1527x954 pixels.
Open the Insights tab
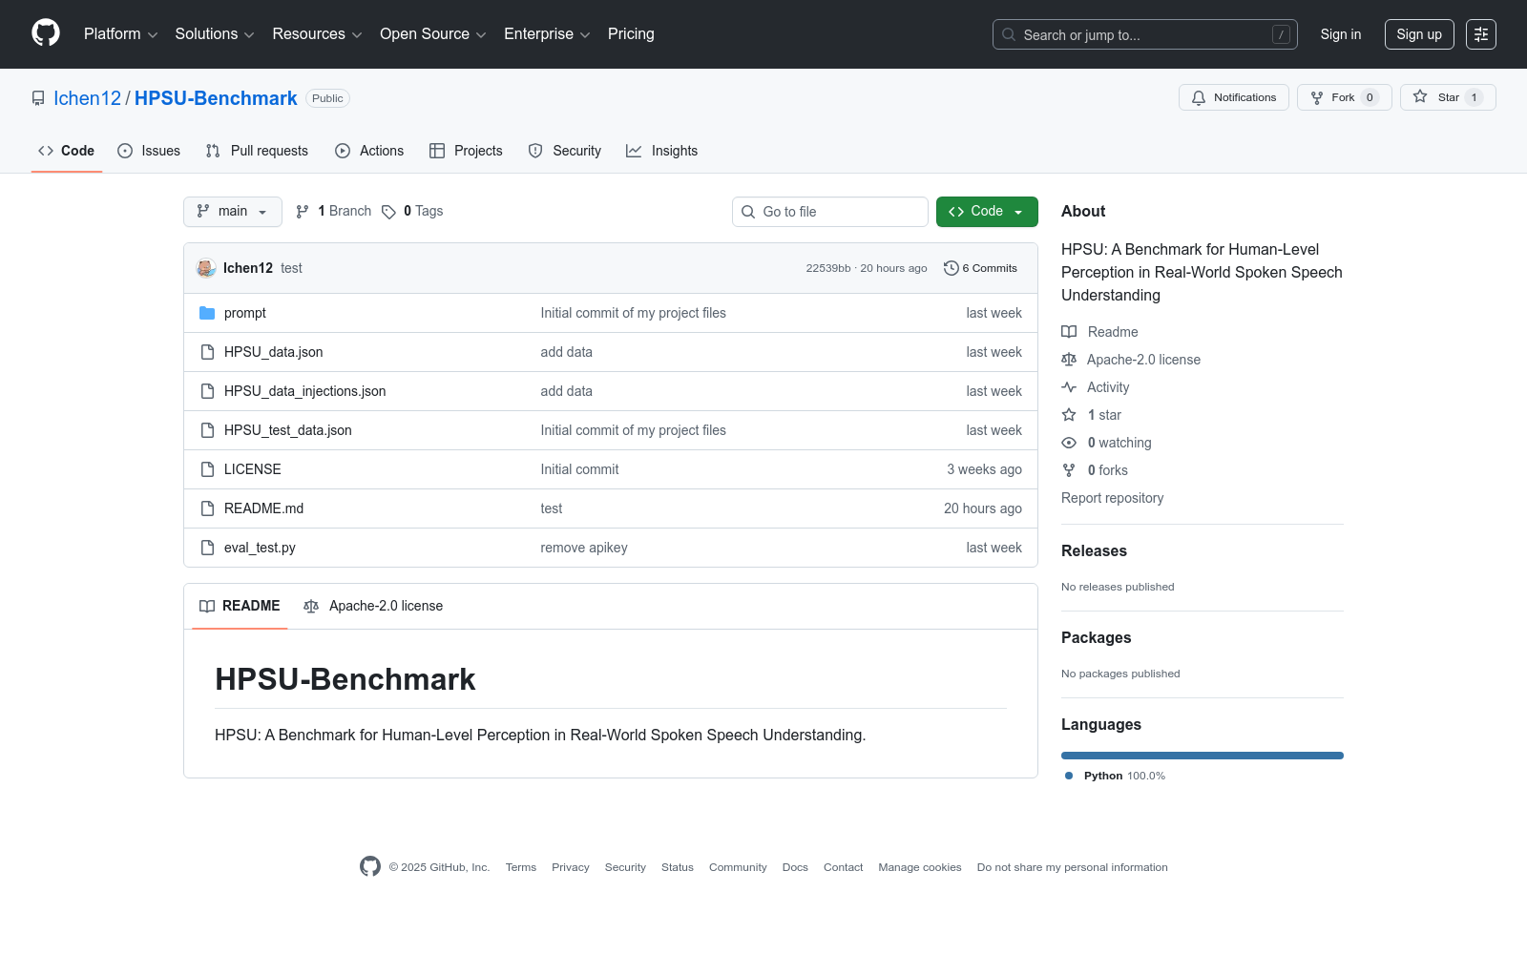662,151
